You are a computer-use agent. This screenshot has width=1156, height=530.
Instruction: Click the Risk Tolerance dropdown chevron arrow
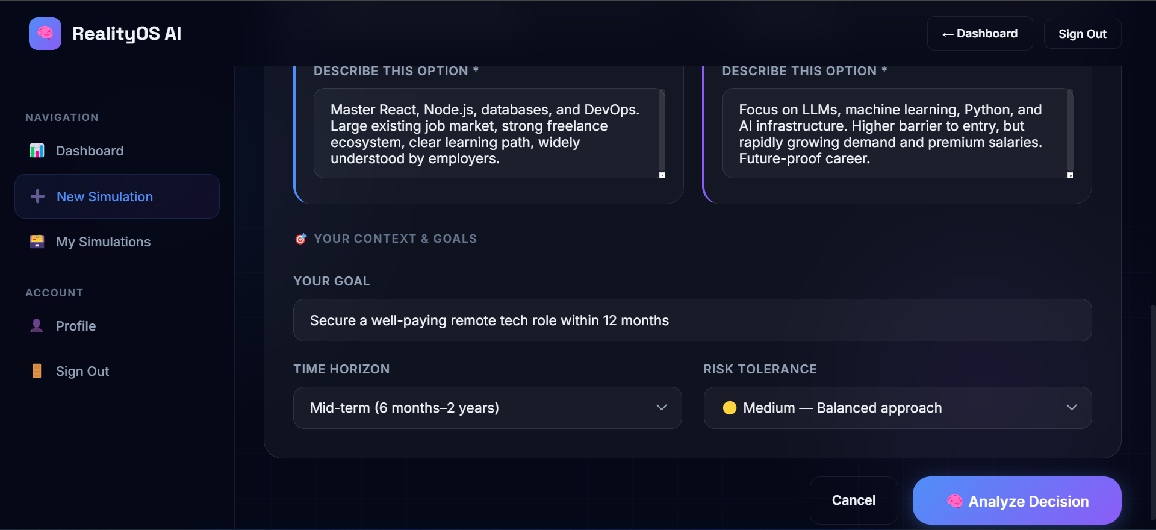pos(1072,408)
